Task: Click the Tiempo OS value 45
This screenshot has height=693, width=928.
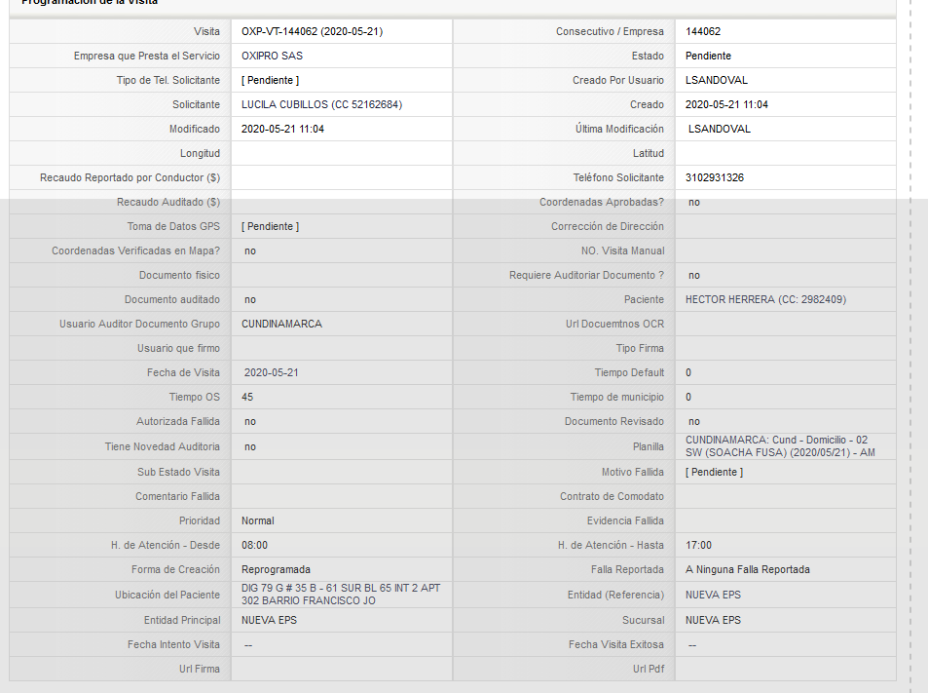Action: (x=247, y=397)
